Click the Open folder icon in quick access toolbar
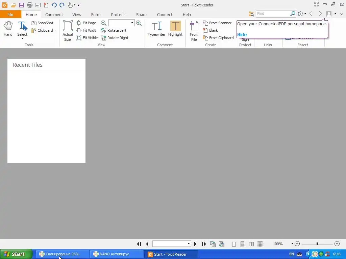346x259 pixels. [x=14, y=5]
